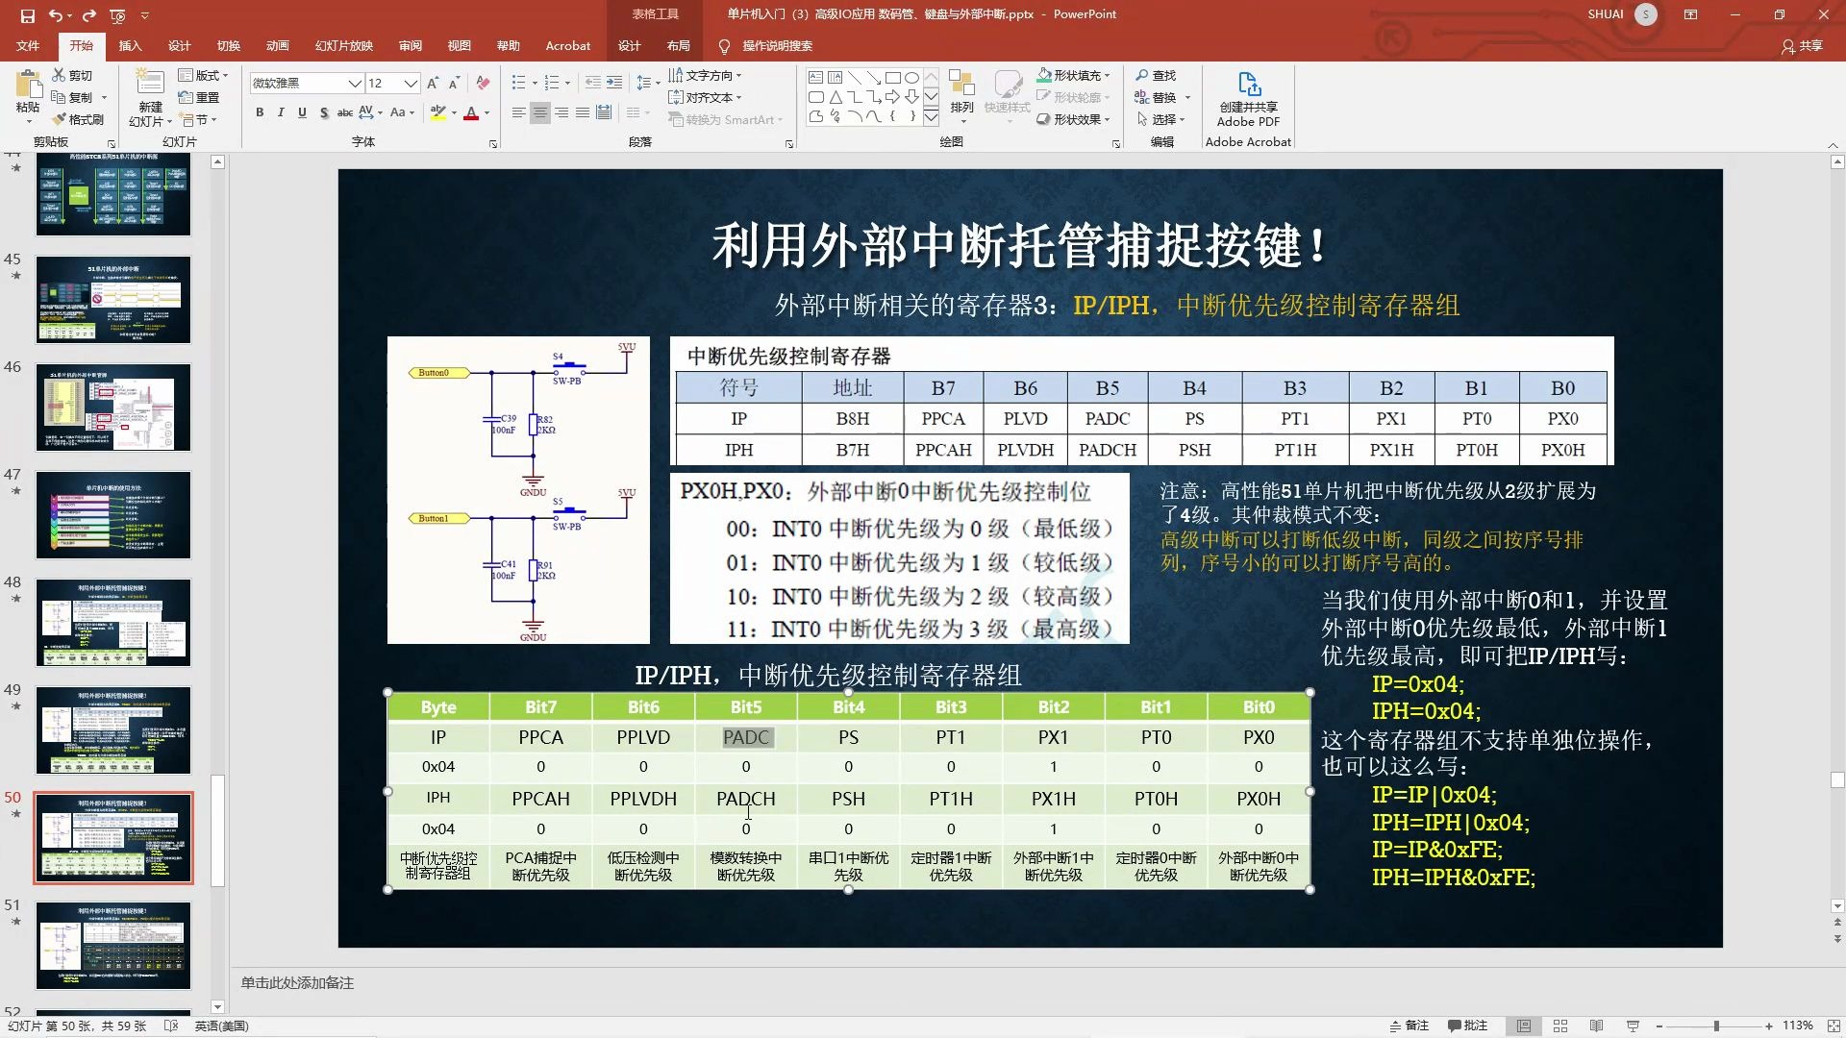
Task: Apply text highlight color
Action: point(436,112)
